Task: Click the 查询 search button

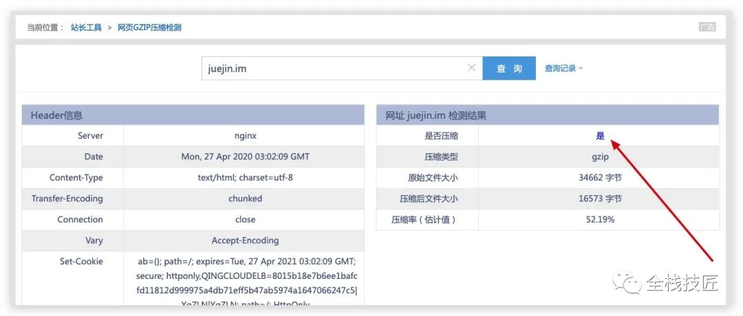Action: point(509,68)
